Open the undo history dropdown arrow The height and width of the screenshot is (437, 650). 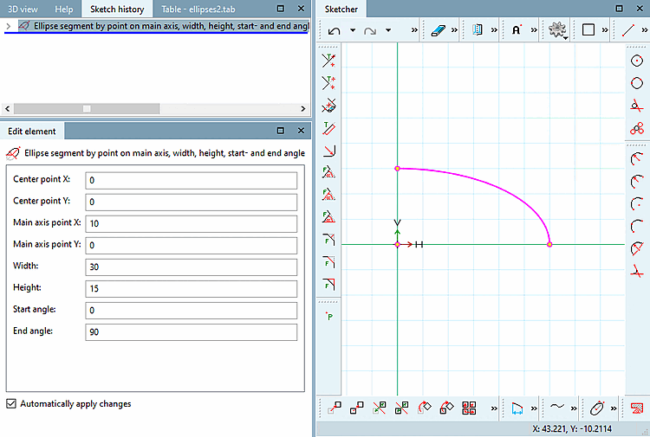353,30
